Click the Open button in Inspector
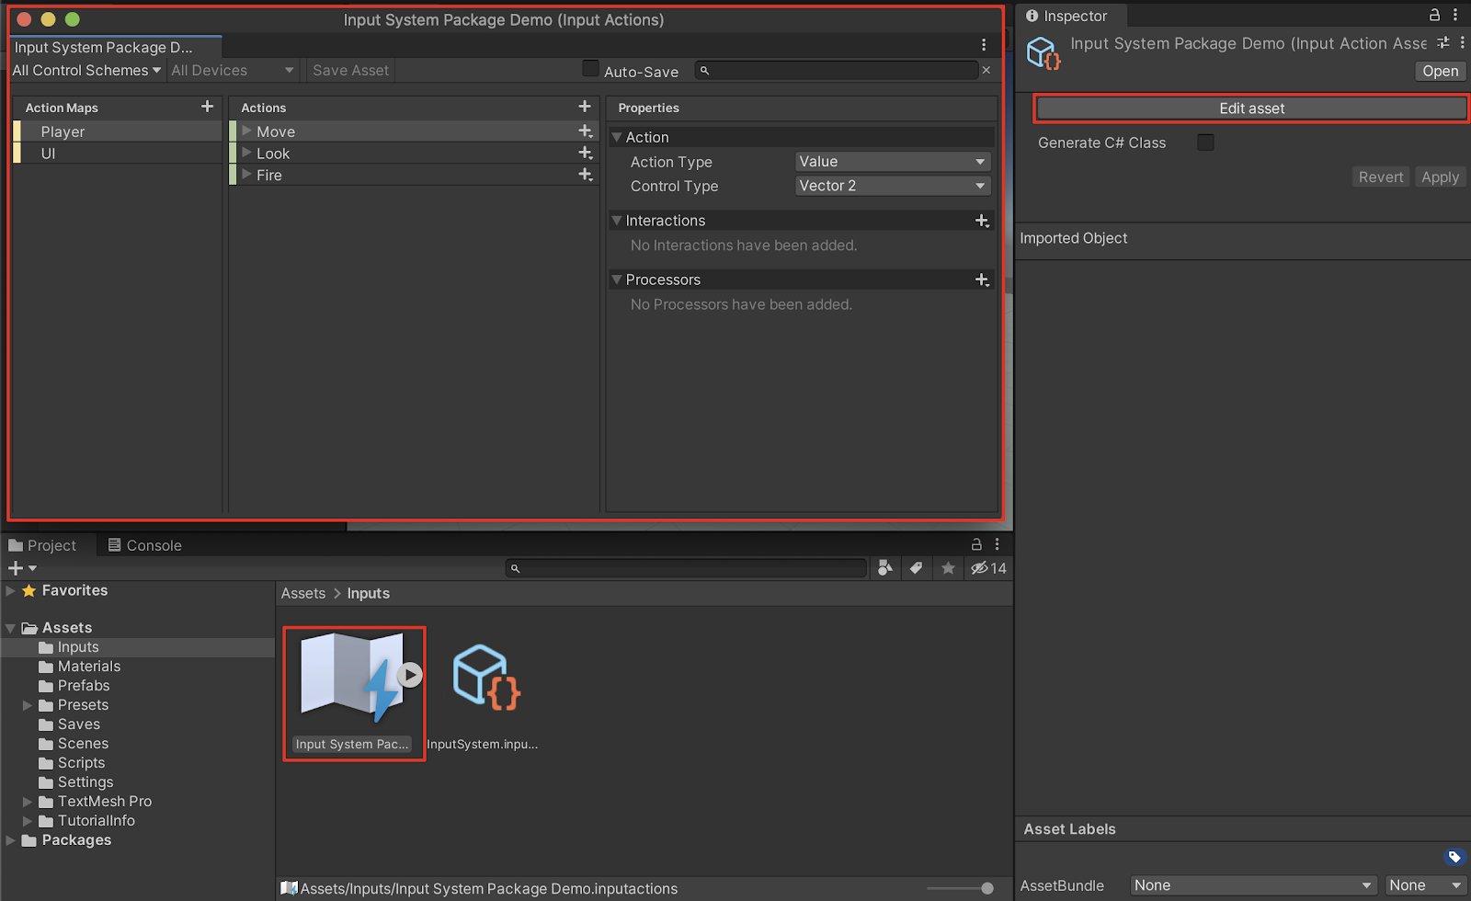Image resolution: width=1471 pixels, height=901 pixels. [x=1440, y=71]
